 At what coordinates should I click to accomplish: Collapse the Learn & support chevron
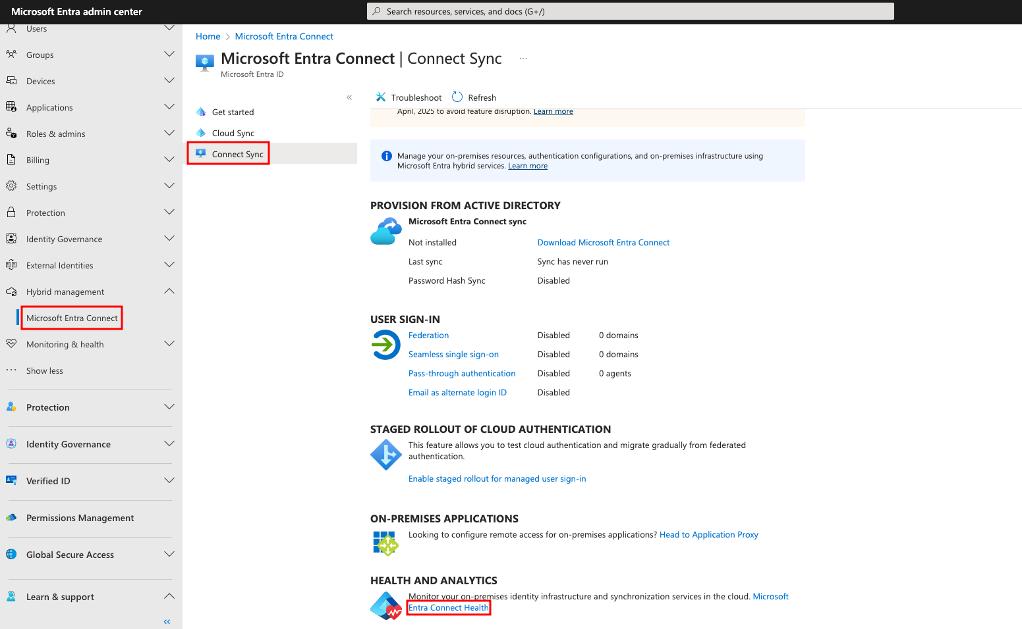[x=169, y=596]
